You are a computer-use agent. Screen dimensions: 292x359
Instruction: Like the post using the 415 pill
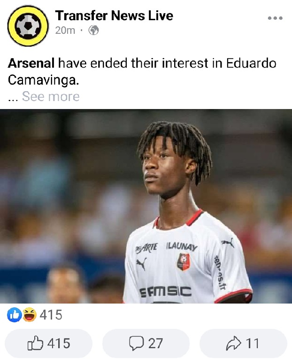(x=48, y=343)
